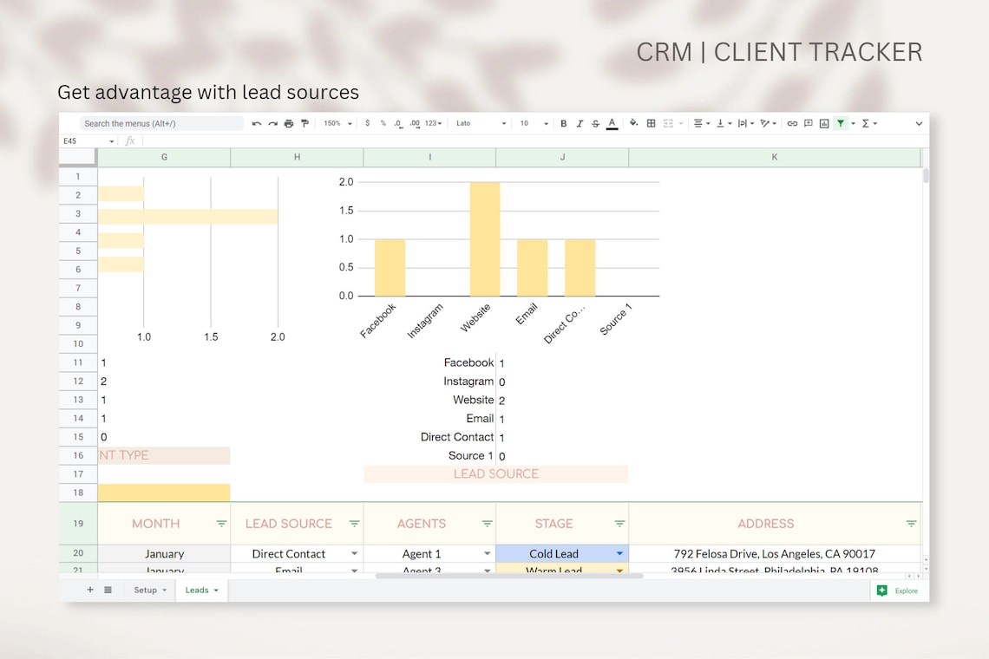
Task: Click the Print icon in the toolbar
Action: (288, 123)
